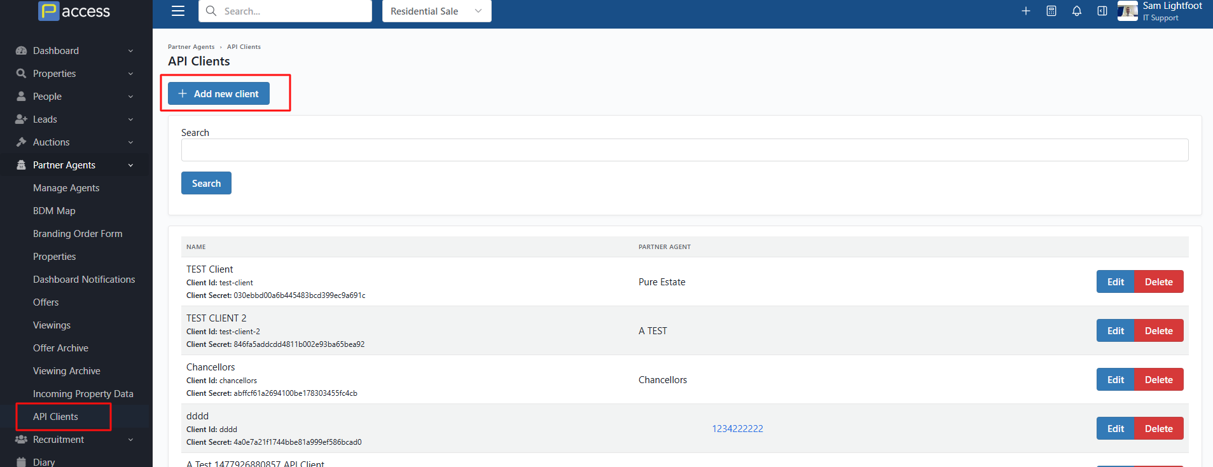Open the notifications bell
The image size is (1213, 467).
click(1077, 11)
